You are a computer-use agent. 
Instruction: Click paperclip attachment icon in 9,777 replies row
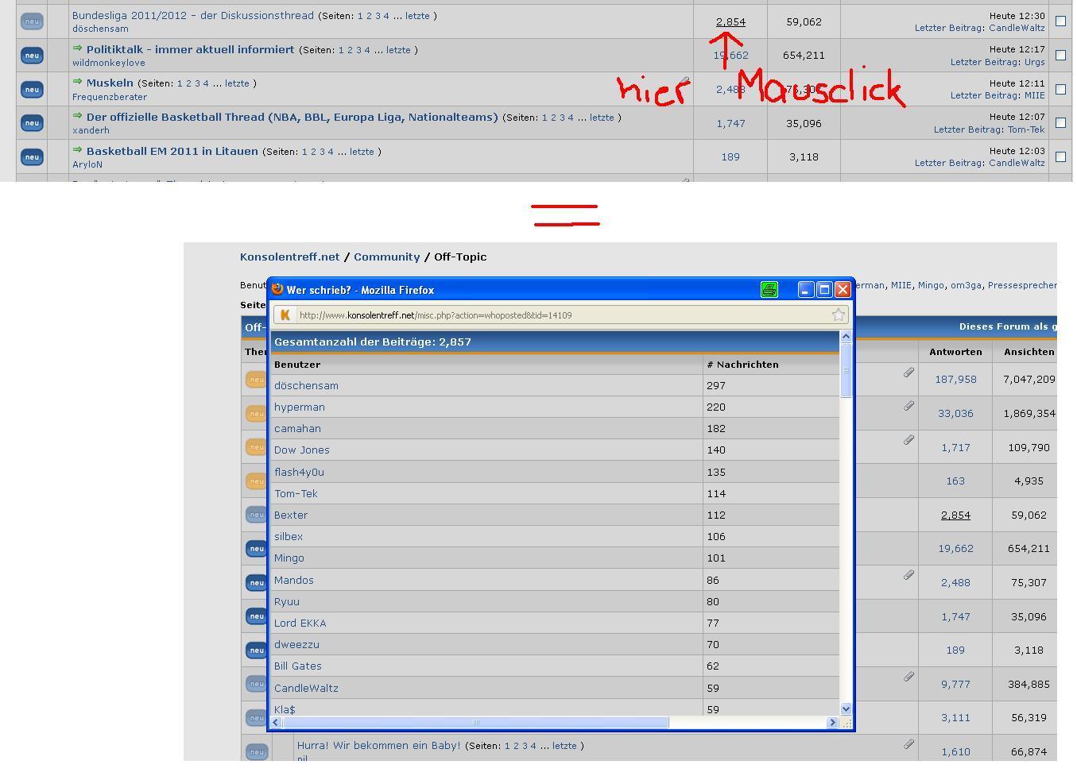click(x=908, y=677)
